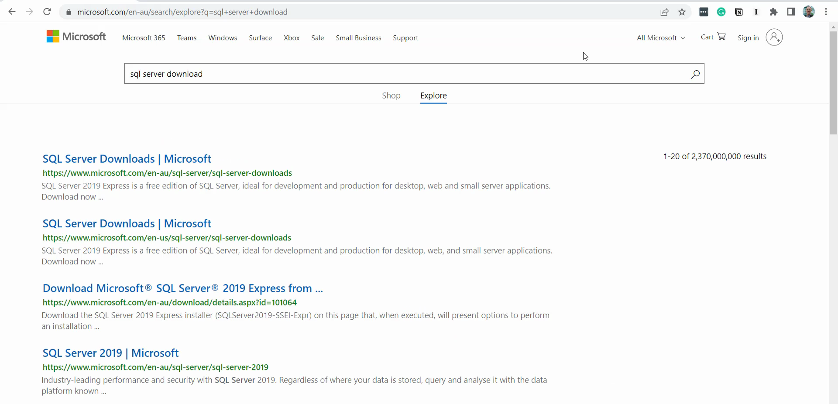Bookmark page with the star icon
Screen dimensions: 838x404
[682, 12]
